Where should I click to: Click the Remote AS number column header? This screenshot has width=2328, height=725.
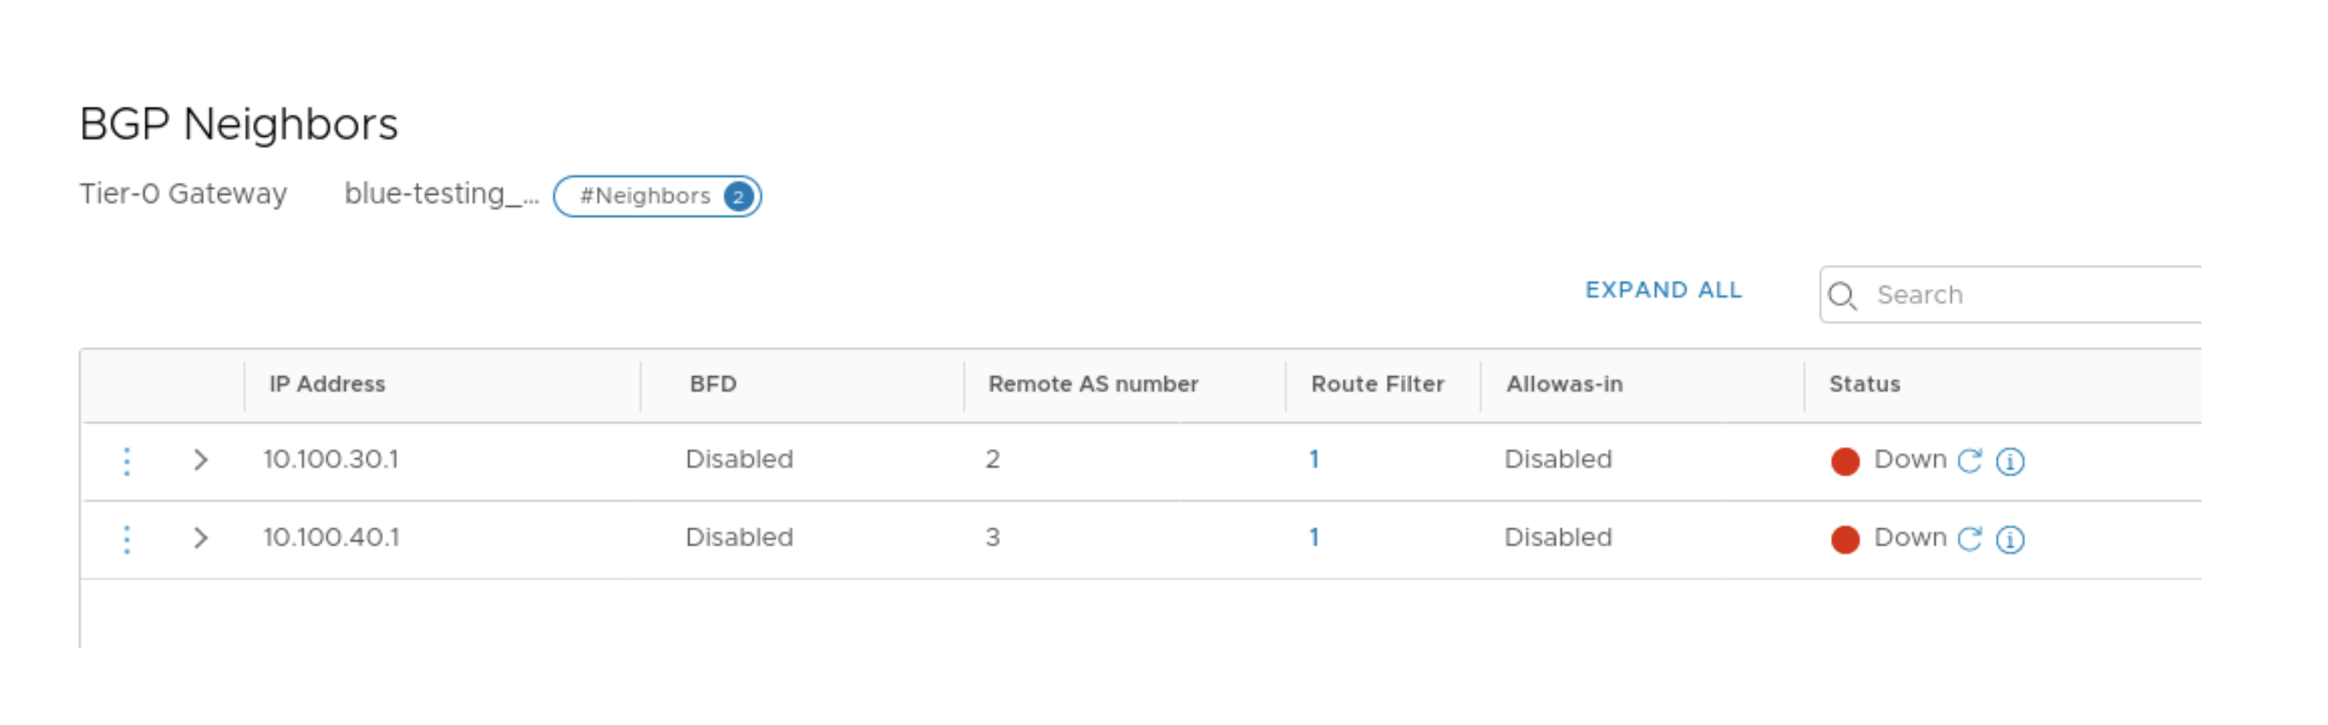tap(1093, 385)
